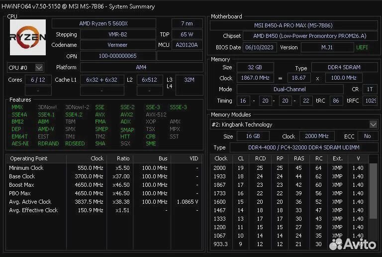Click the VID column header

pyautogui.click(x=187, y=158)
